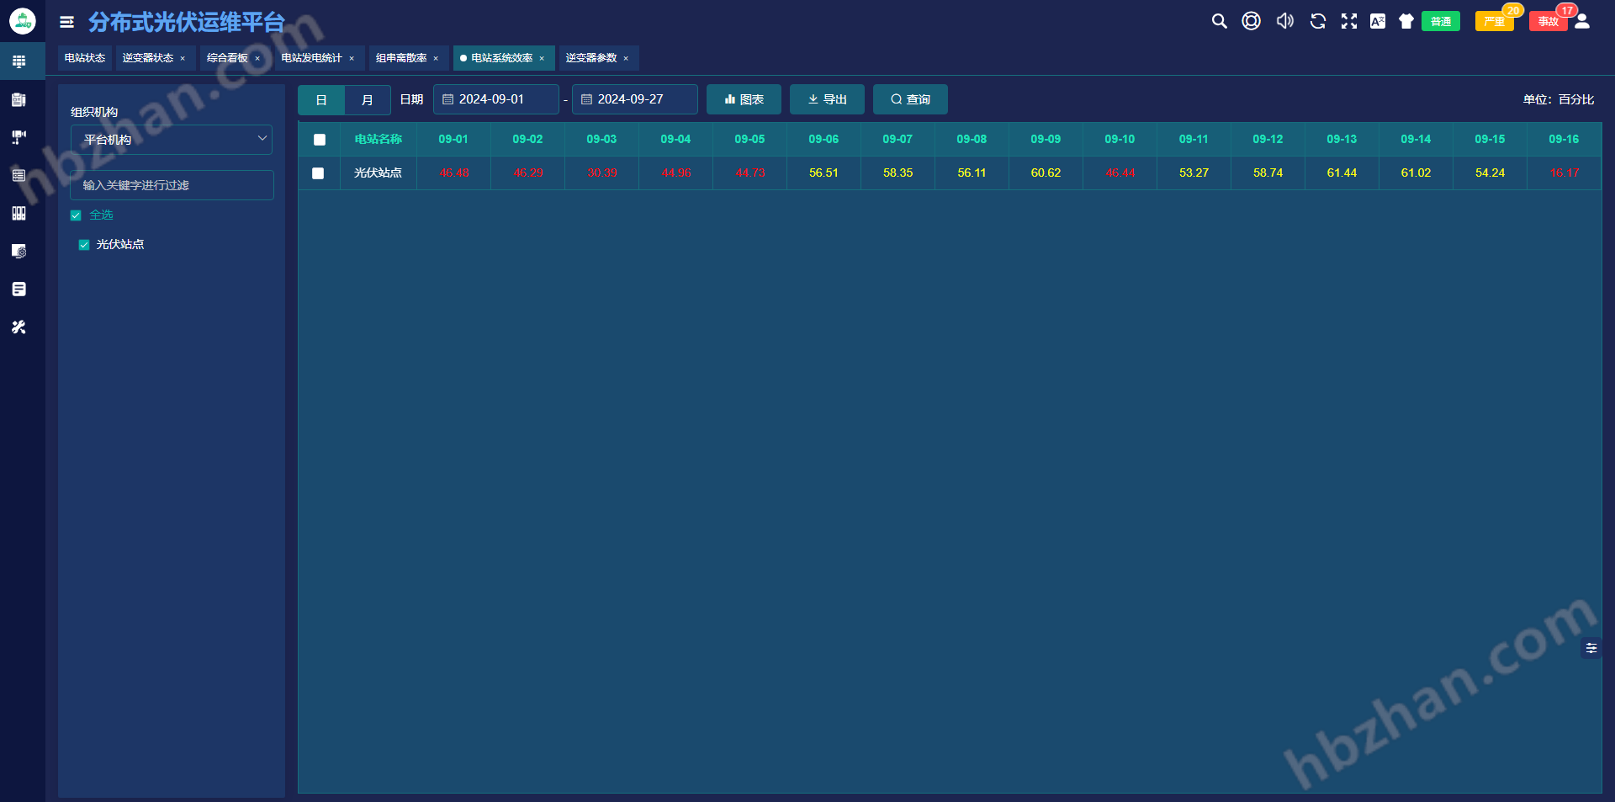Open the user profile avatar icon

coord(1582,22)
